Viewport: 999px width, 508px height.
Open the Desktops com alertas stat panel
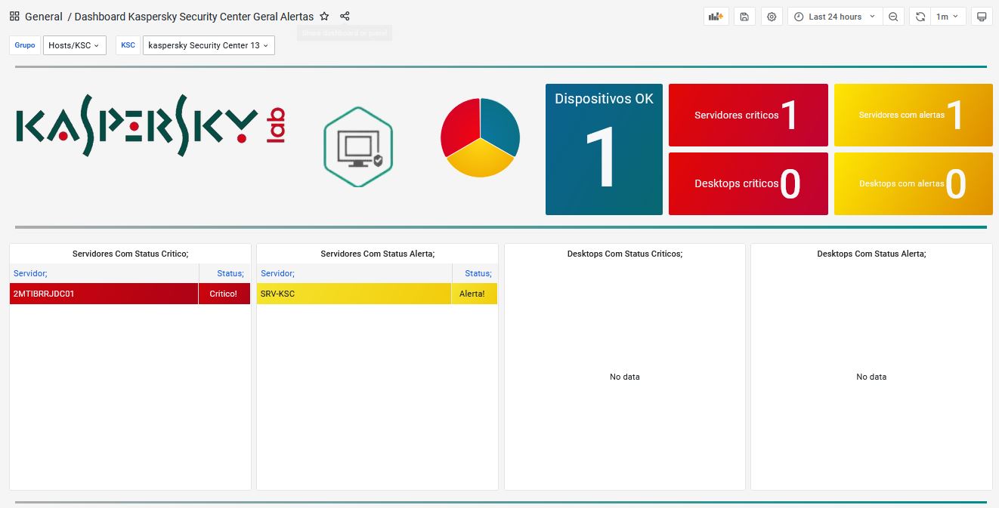913,183
